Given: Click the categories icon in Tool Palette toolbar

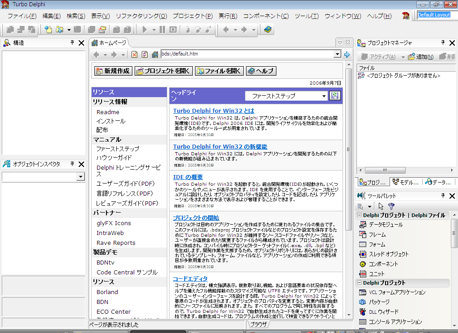Looking at the screenshot, I should pyautogui.click(x=360, y=206).
